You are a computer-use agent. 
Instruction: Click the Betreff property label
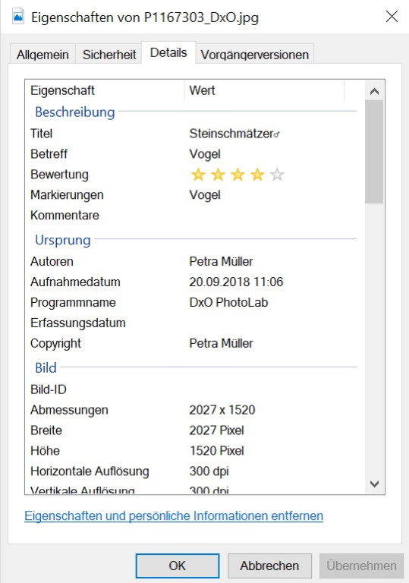coord(49,154)
